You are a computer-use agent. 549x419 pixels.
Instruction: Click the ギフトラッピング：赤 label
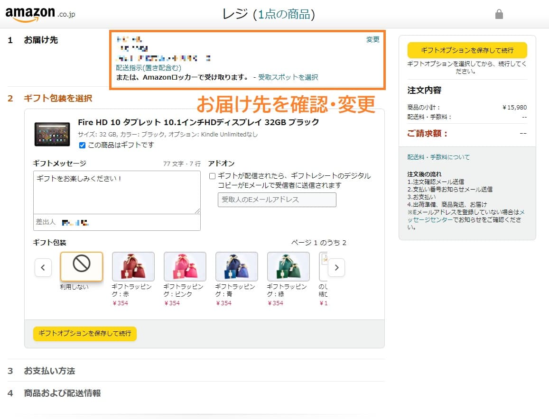tap(131, 290)
